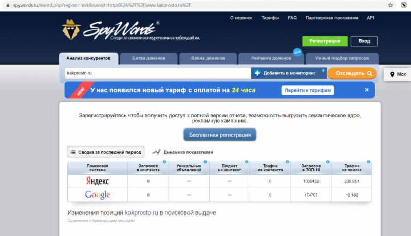Click the Yandex search traffic value 238 951
This screenshot has width=411, height=236.
pos(351,181)
